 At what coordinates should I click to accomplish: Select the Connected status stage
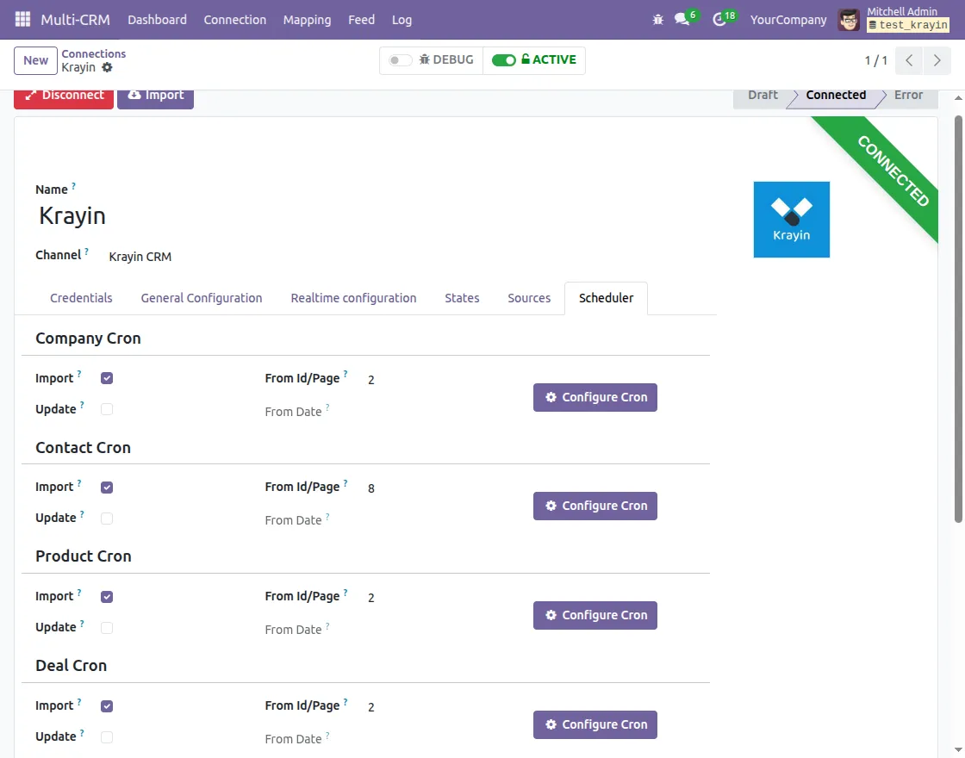click(x=836, y=96)
